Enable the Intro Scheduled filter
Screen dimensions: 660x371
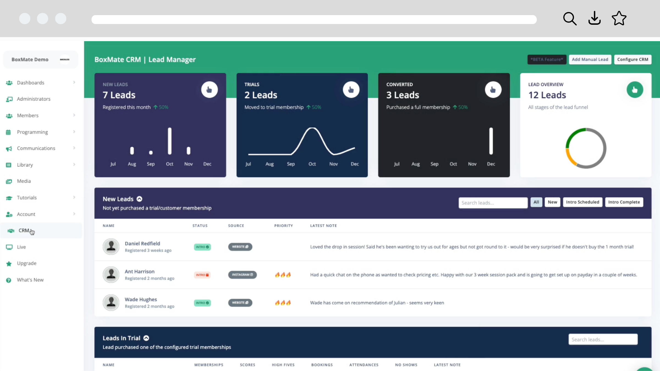(582, 202)
